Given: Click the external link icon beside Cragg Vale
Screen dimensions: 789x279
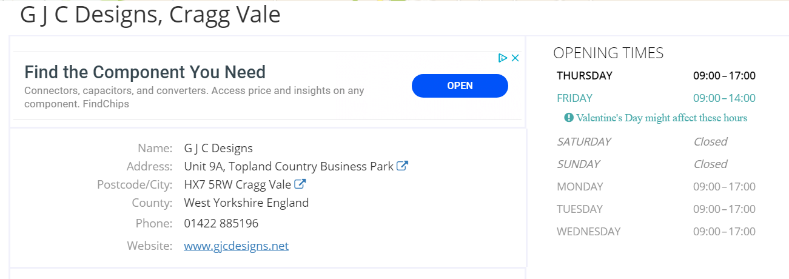Looking at the screenshot, I should point(300,184).
